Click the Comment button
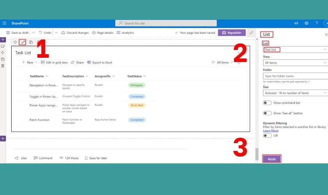This screenshot has height=195, width=328. (43, 158)
